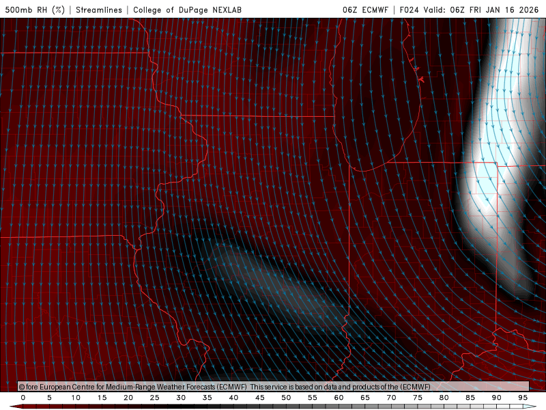Click 'F024' forecast hour text
Screen dimensions: 546x410
coord(409,10)
